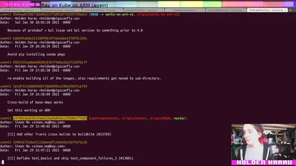Click commit hash starting 194656731dea7c22

(x=50, y=142)
